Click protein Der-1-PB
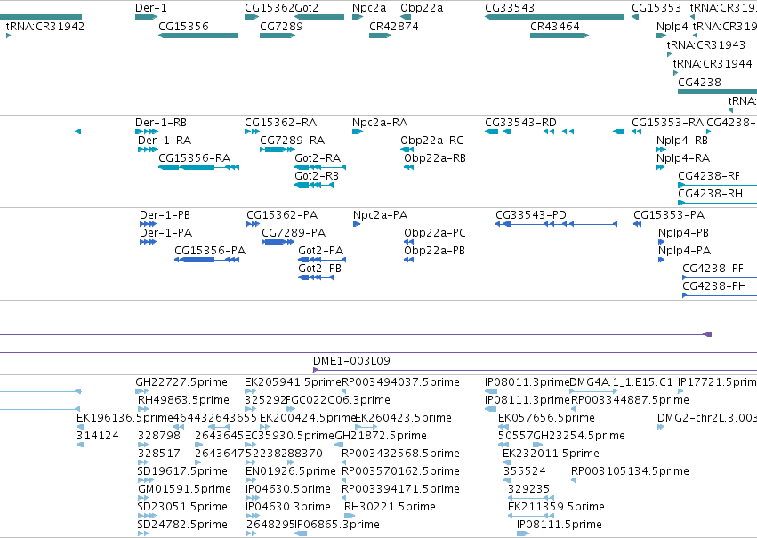This screenshot has height=538, width=757. (149, 224)
